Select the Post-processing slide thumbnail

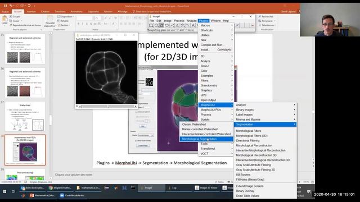pyautogui.click(x=25, y=175)
